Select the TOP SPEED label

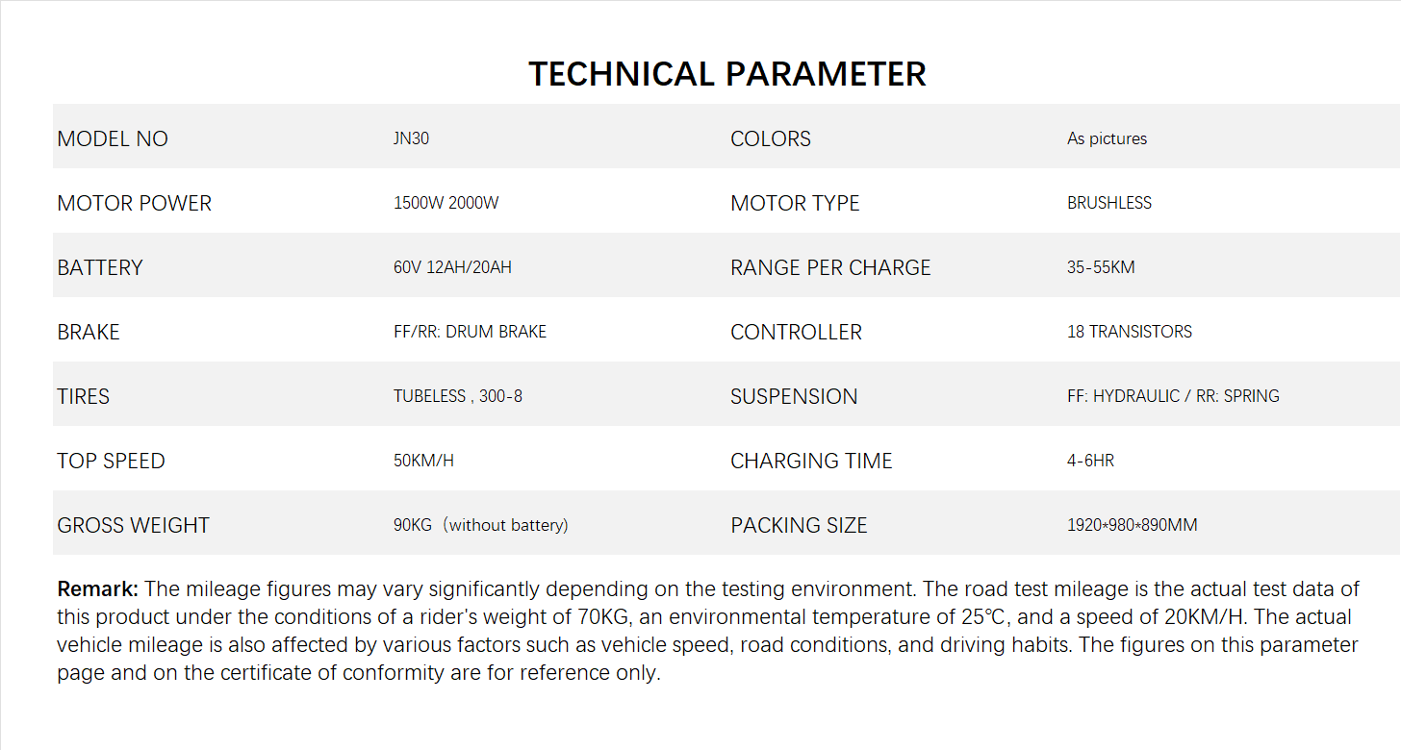click(x=111, y=461)
